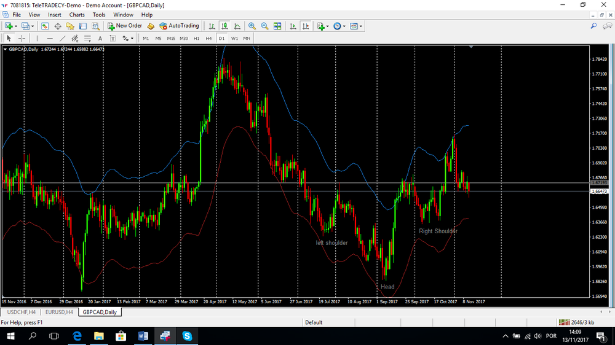The width and height of the screenshot is (615, 345).
Task: Show the Market Watch panel
Action: pyautogui.click(x=45, y=26)
